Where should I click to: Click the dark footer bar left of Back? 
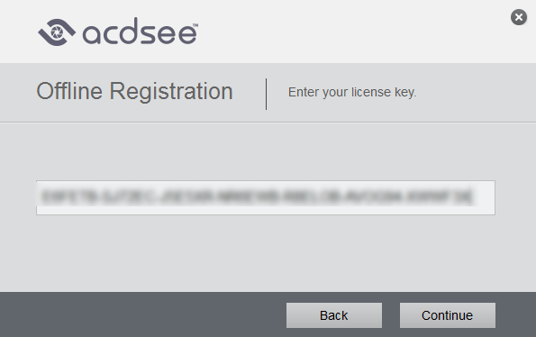pos(143,314)
